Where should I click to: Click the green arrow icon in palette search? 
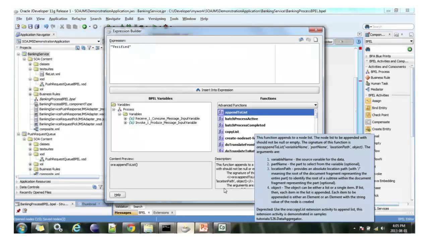click(x=410, y=49)
